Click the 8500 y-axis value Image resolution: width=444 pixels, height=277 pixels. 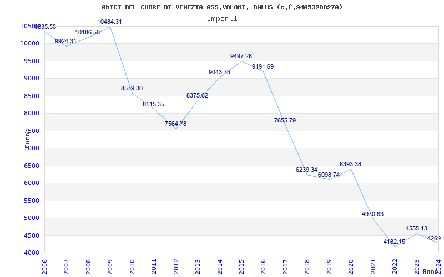[x=32, y=96]
